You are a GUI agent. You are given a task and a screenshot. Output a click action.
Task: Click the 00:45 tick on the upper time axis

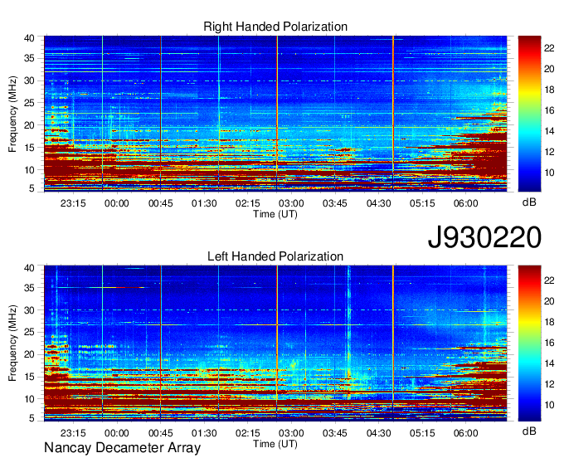coord(160,203)
